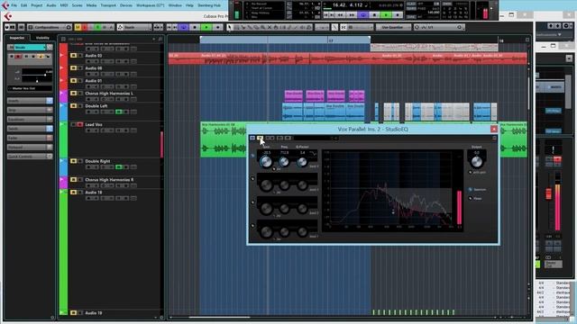This screenshot has width=577, height=324.
Task: Adjust the StudioEQ Band 1 Freq knob
Action: pyautogui.click(x=284, y=162)
